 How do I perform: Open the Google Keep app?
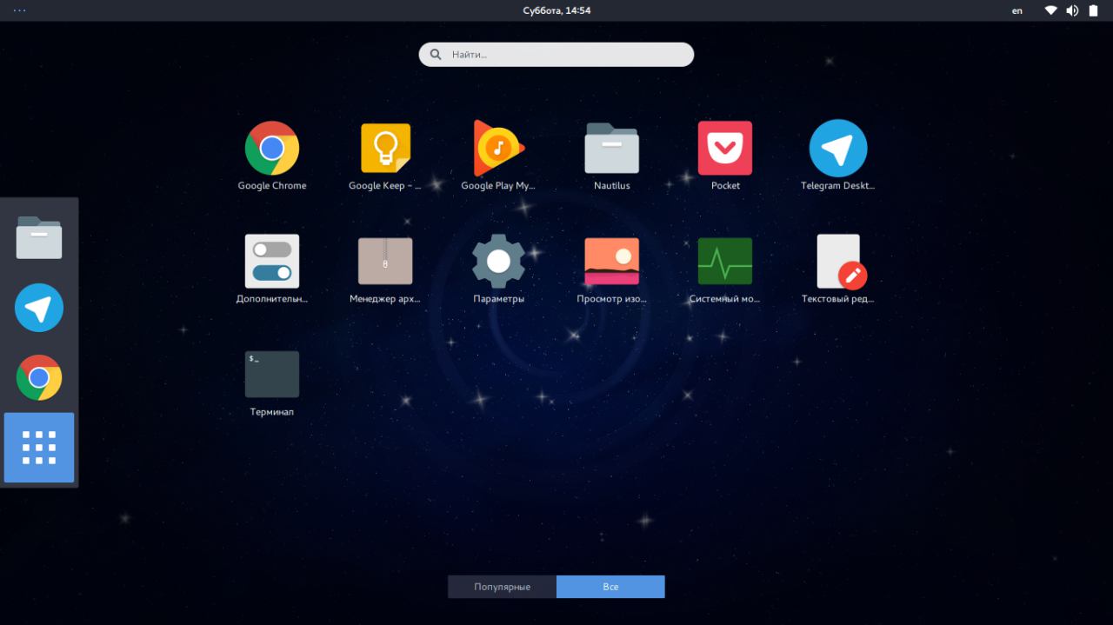tap(385, 149)
